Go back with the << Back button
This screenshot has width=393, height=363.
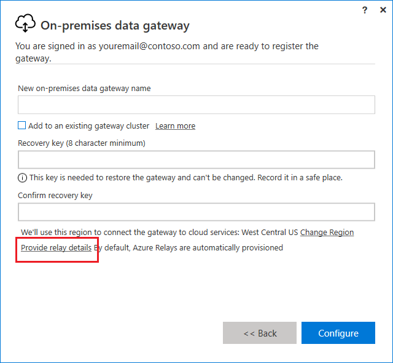(x=260, y=333)
